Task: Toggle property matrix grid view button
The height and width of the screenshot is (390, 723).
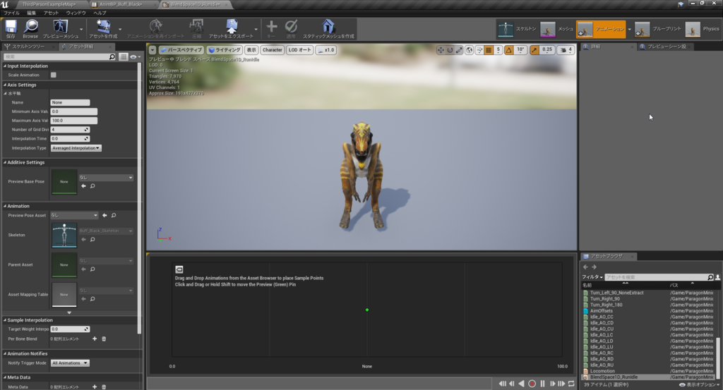Action: tap(123, 56)
